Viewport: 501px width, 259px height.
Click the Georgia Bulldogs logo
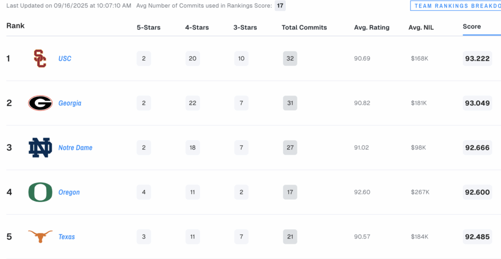point(40,103)
